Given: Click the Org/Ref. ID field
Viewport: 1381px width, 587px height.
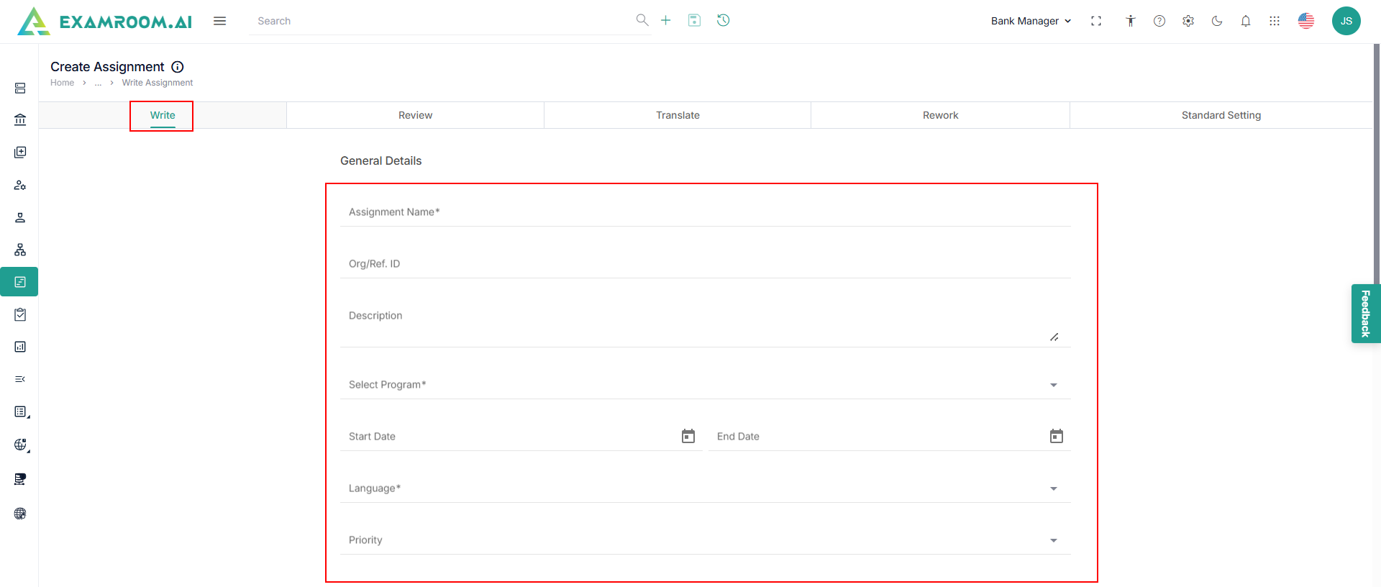Looking at the screenshot, I should [x=705, y=264].
